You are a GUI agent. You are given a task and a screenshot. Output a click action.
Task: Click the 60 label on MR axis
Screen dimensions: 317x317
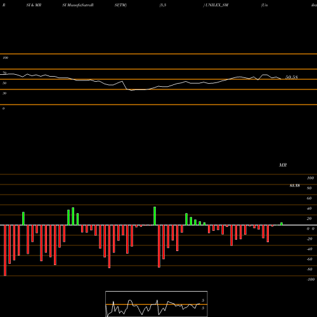[x=309, y=198]
